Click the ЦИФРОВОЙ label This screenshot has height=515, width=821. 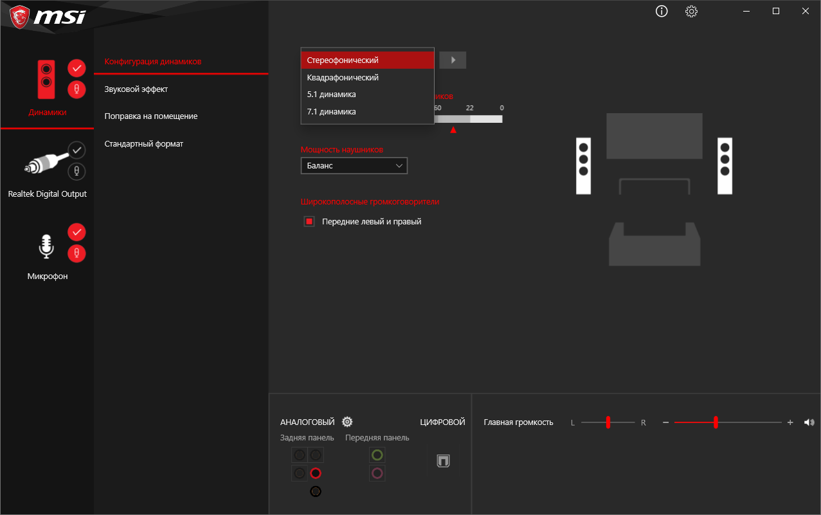click(x=442, y=422)
